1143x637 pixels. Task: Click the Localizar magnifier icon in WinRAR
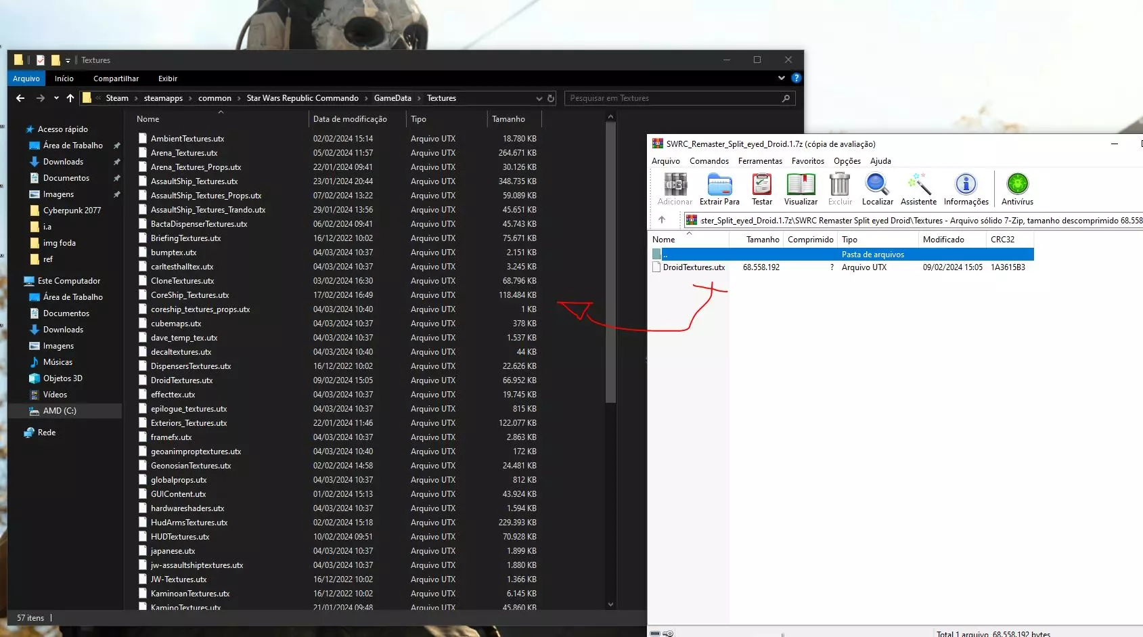[x=878, y=189]
